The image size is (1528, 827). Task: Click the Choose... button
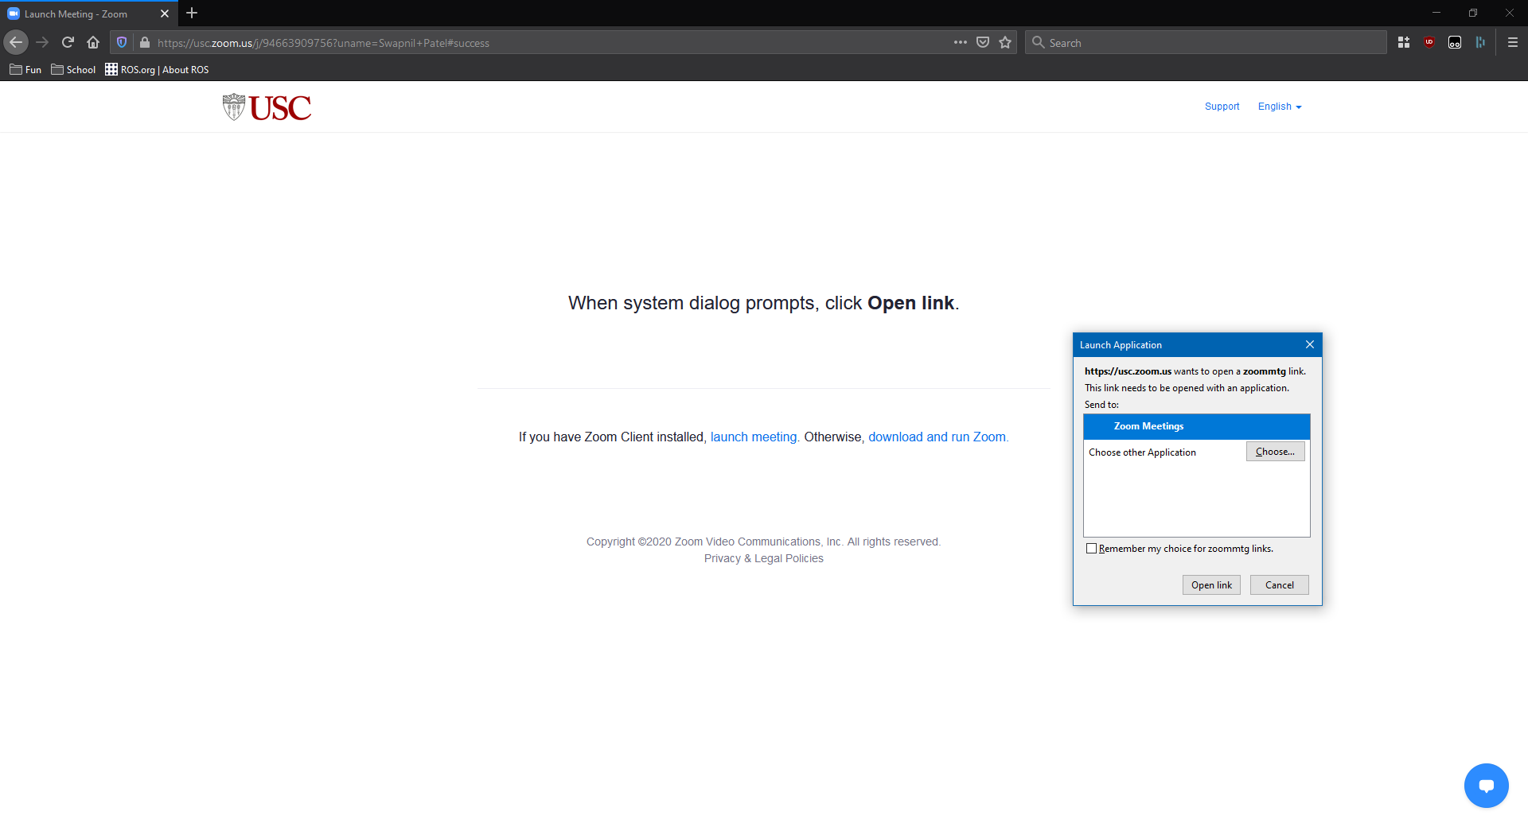point(1275,452)
